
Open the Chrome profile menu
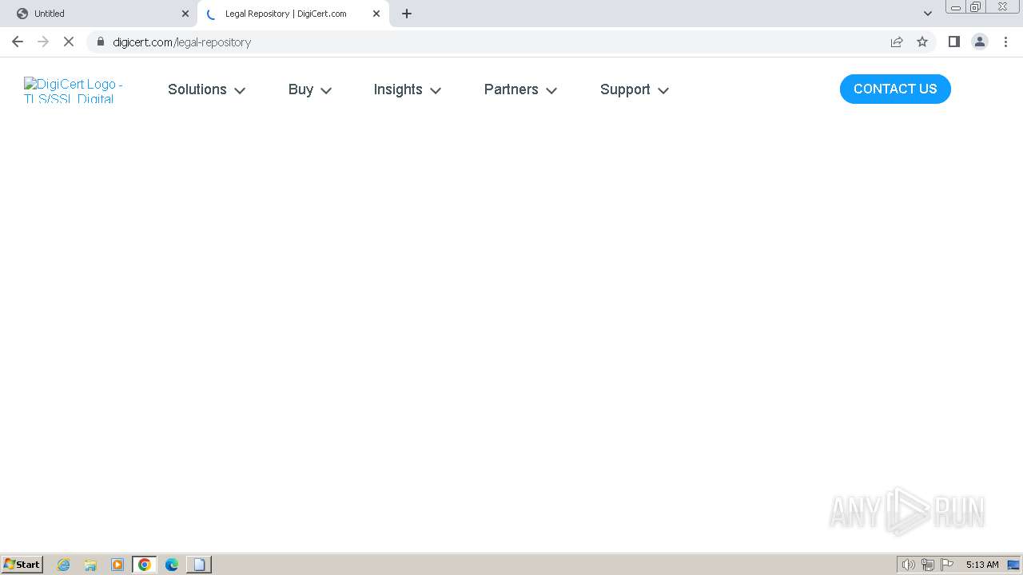980,42
